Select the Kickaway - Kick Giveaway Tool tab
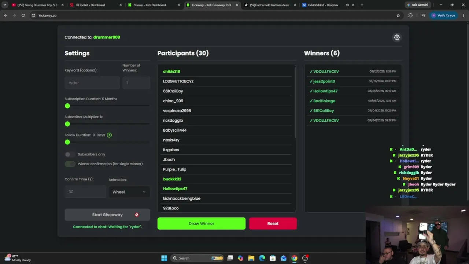This screenshot has width=469, height=264. pos(211,5)
